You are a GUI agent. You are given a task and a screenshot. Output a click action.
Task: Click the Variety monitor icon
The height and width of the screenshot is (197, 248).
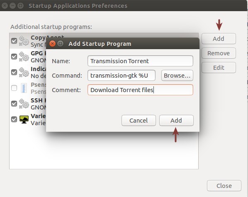click(24, 119)
